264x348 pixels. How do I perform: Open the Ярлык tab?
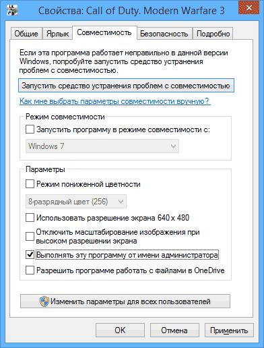pyautogui.click(x=57, y=34)
